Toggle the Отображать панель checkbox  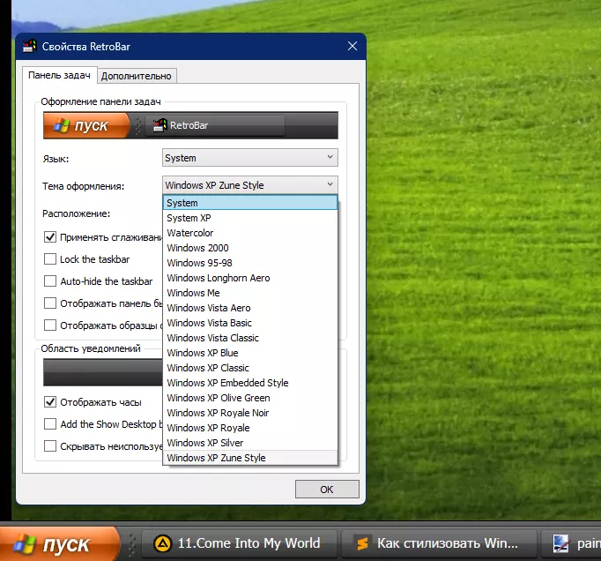click(50, 303)
